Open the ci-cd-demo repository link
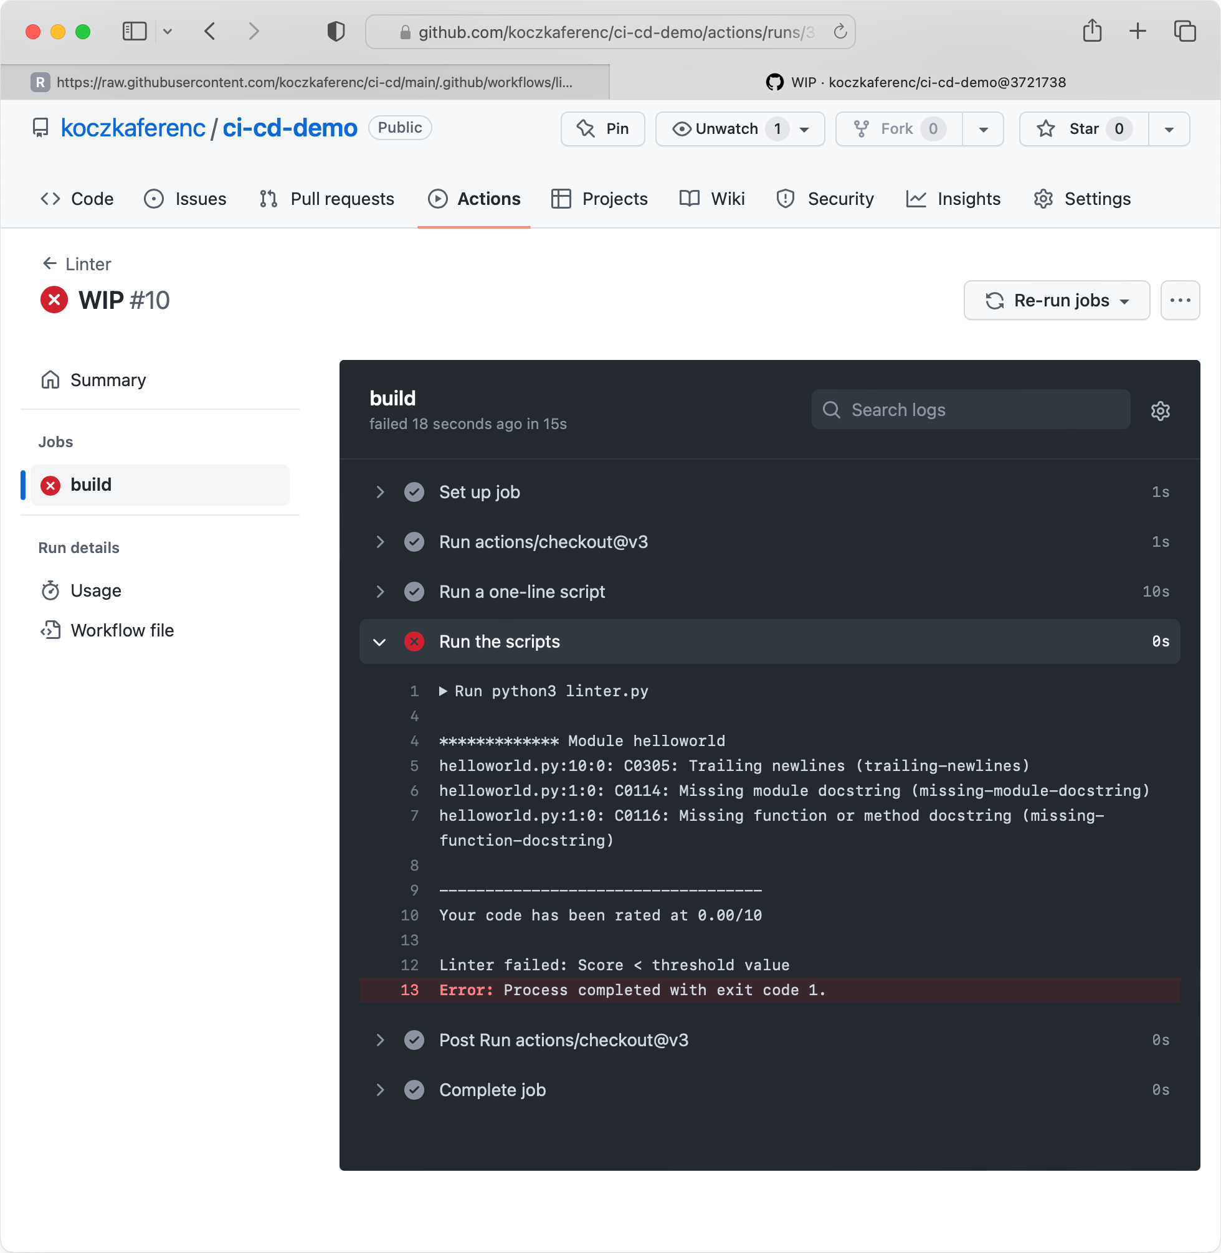Viewport: 1221px width, 1253px height. tap(290, 128)
